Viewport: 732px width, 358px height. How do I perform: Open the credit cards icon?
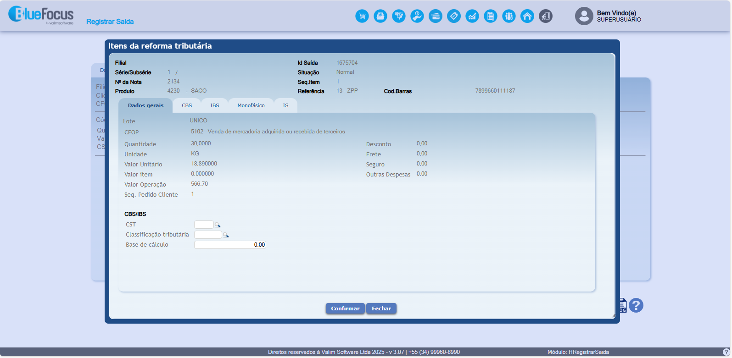[436, 16]
